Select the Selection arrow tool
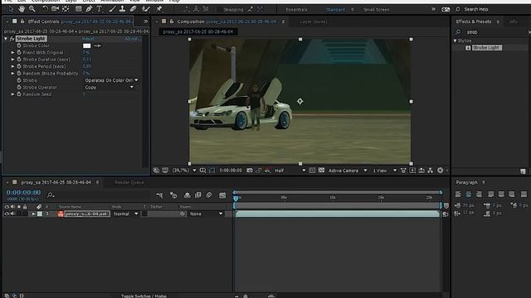 [x=11, y=9]
